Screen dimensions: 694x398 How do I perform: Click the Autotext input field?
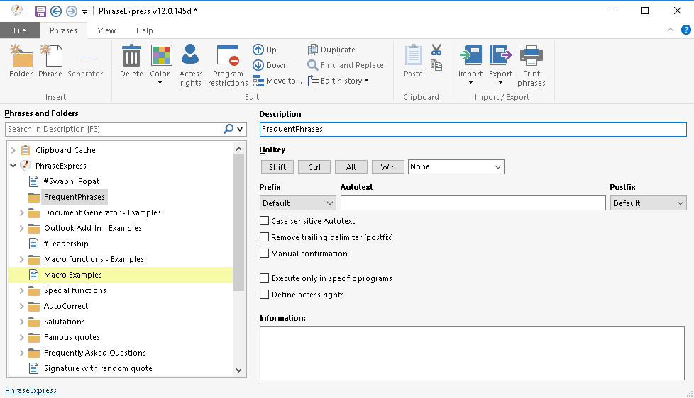tap(473, 203)
